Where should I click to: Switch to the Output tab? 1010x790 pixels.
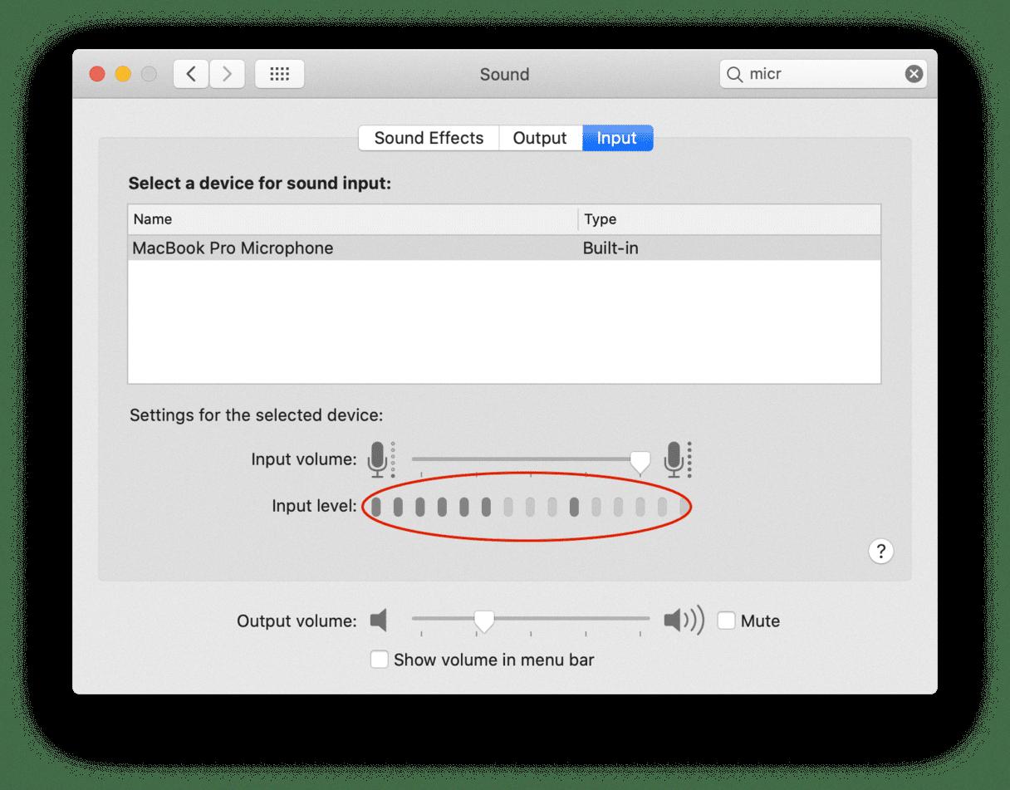(540, 138)
